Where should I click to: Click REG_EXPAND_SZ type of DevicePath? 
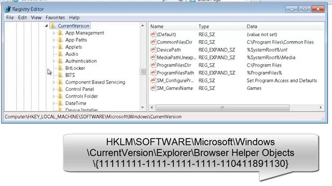(217, 50)
